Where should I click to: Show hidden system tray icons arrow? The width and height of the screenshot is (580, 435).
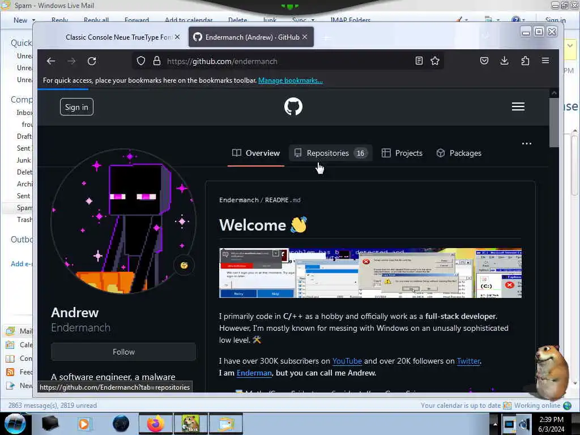(495, 424)
